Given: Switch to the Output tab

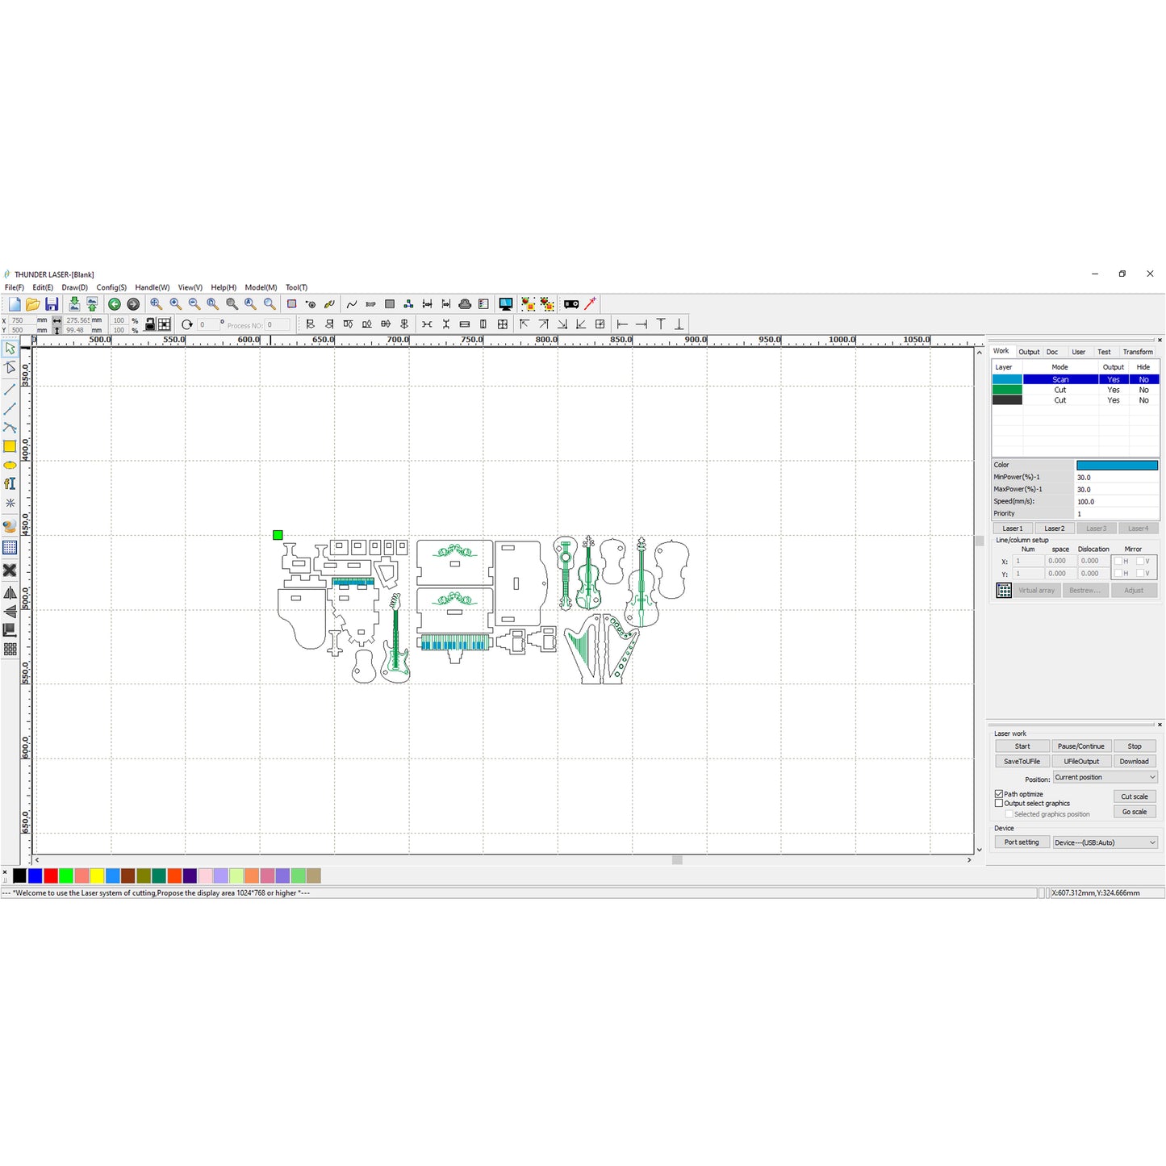Looking at the screenshot, I should click(1029, 352).
